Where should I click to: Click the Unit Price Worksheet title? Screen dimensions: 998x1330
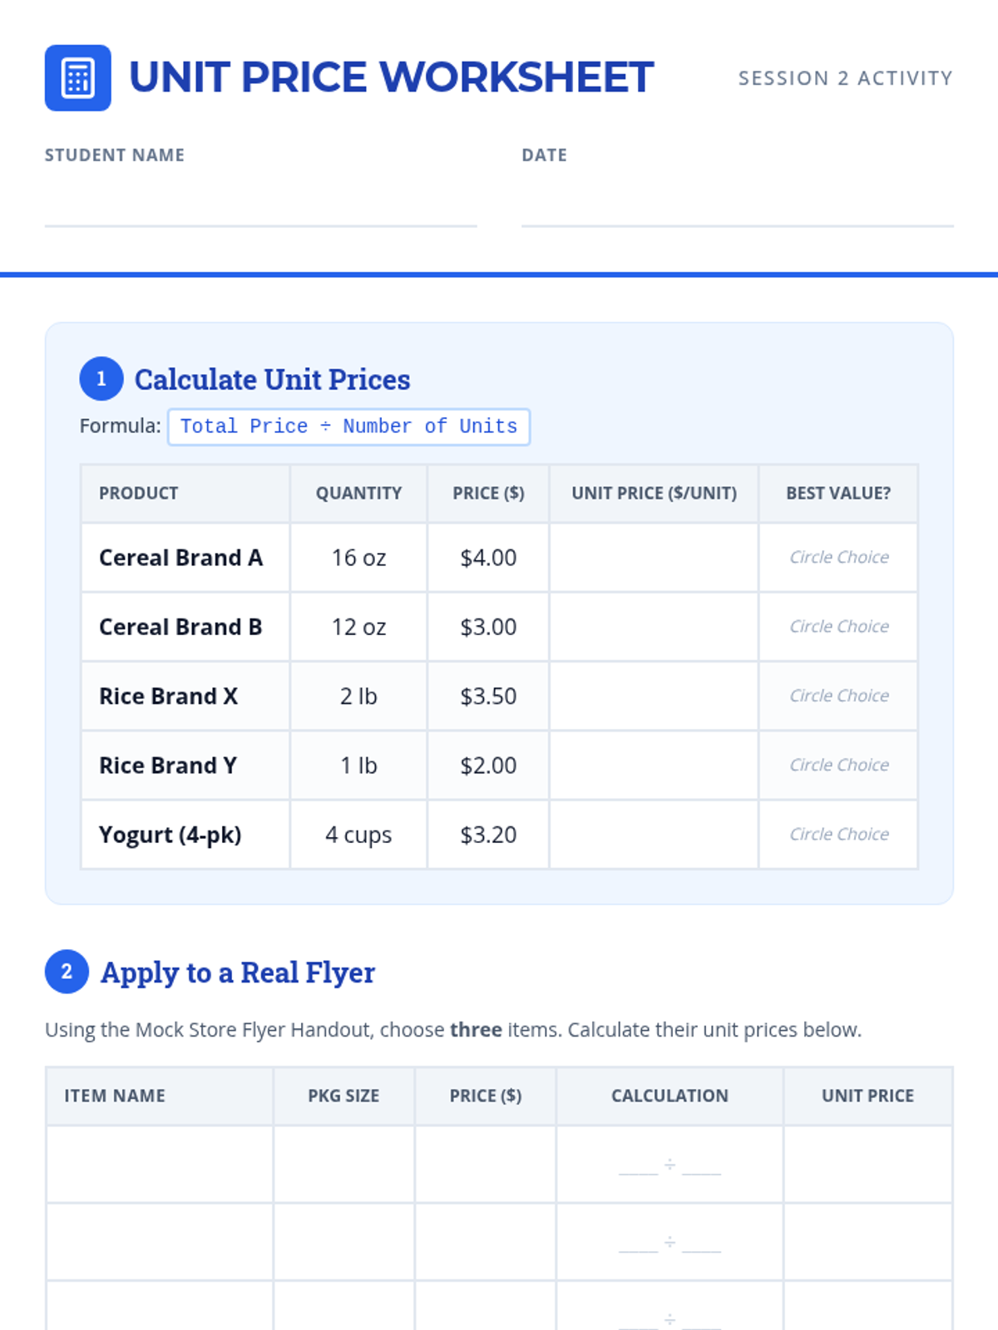[391, 77]
